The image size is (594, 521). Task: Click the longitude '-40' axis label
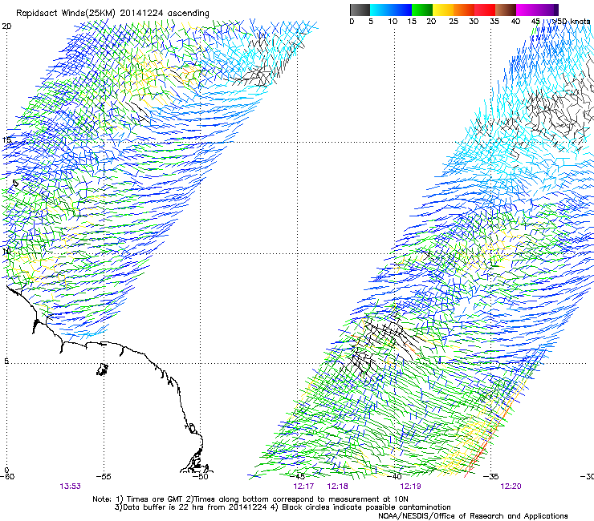[394, 476]
